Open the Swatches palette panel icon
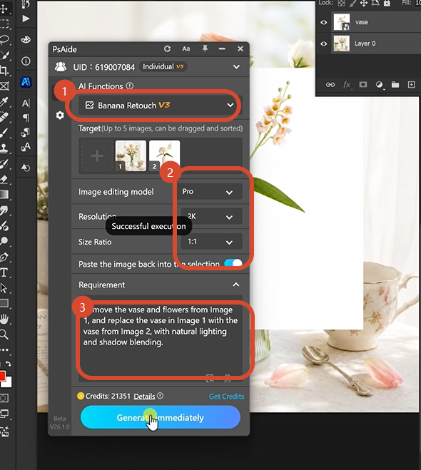The width and height of the screenshot is (421, 470). pos(26,39)
